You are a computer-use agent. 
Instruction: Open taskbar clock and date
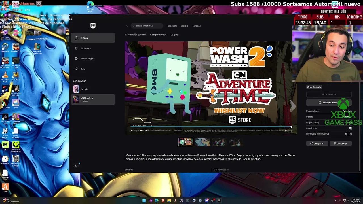(x=356, y=201)
